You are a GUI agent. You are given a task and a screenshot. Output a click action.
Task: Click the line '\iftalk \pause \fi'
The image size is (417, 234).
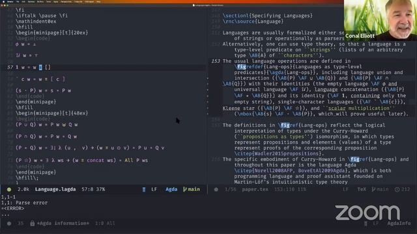tap(42, 16)
